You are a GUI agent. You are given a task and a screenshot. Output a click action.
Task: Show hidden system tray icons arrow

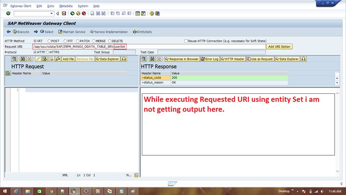[297, 191]
